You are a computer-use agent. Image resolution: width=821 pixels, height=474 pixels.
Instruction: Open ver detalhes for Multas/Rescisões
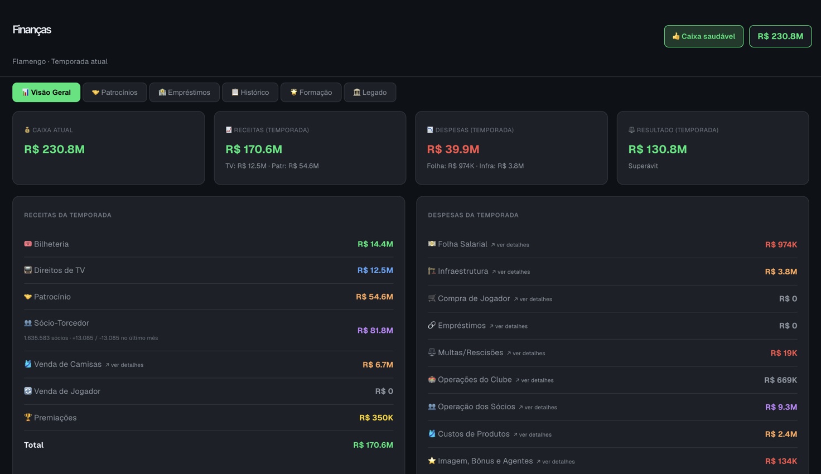pyautogui.click(x=526, y=354)
